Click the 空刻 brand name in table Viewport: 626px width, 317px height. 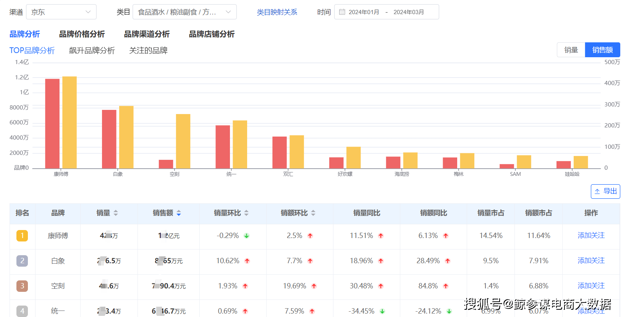(58, 286)
